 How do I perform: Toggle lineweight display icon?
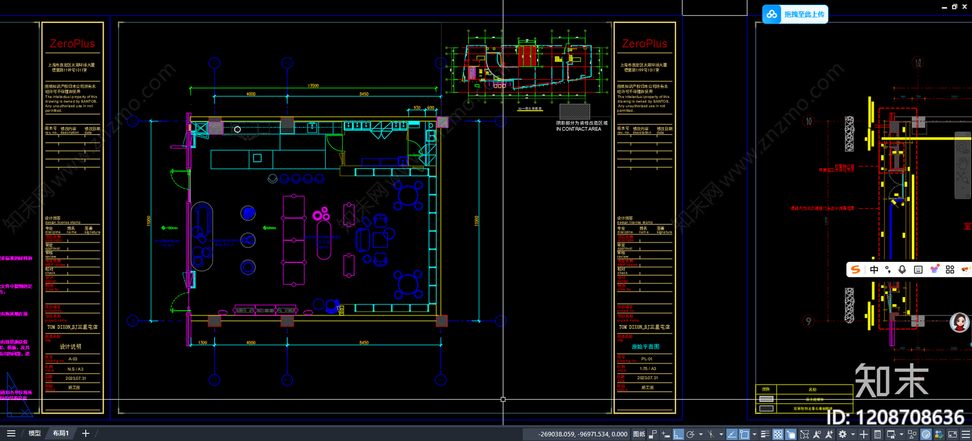(x=765, y=434)
